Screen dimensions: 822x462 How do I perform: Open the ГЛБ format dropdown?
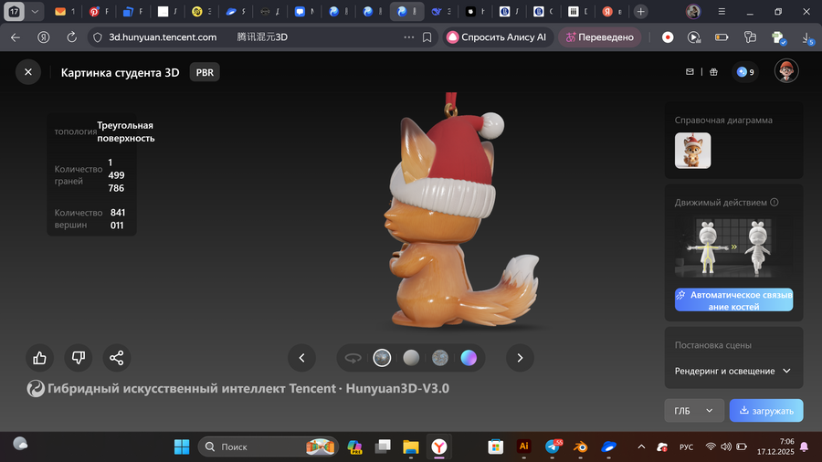pos(693,411)
